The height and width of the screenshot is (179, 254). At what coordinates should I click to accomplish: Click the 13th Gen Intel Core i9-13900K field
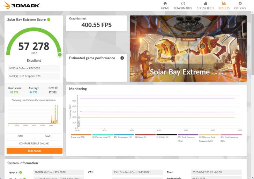pos(137,172)
